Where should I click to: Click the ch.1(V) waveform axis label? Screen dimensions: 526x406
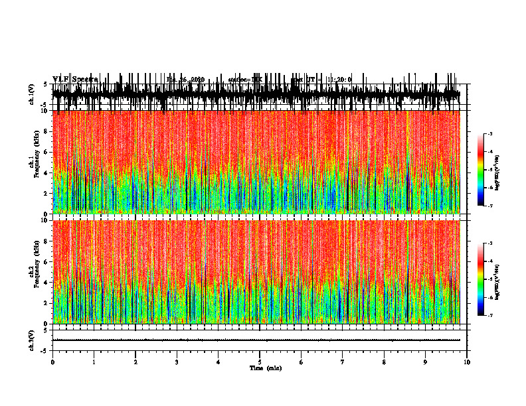point(32,94)
